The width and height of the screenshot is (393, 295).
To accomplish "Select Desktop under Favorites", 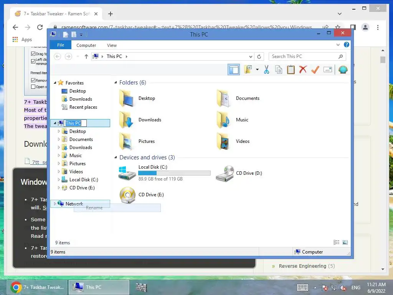I will [x=78, y=91].
